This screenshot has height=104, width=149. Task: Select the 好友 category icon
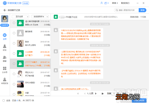click(x=5, y=46)
